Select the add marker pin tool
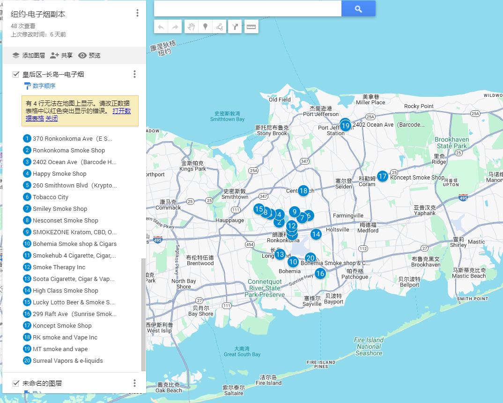Viewport: 503px width, 403px height. [x=205, y=27]
